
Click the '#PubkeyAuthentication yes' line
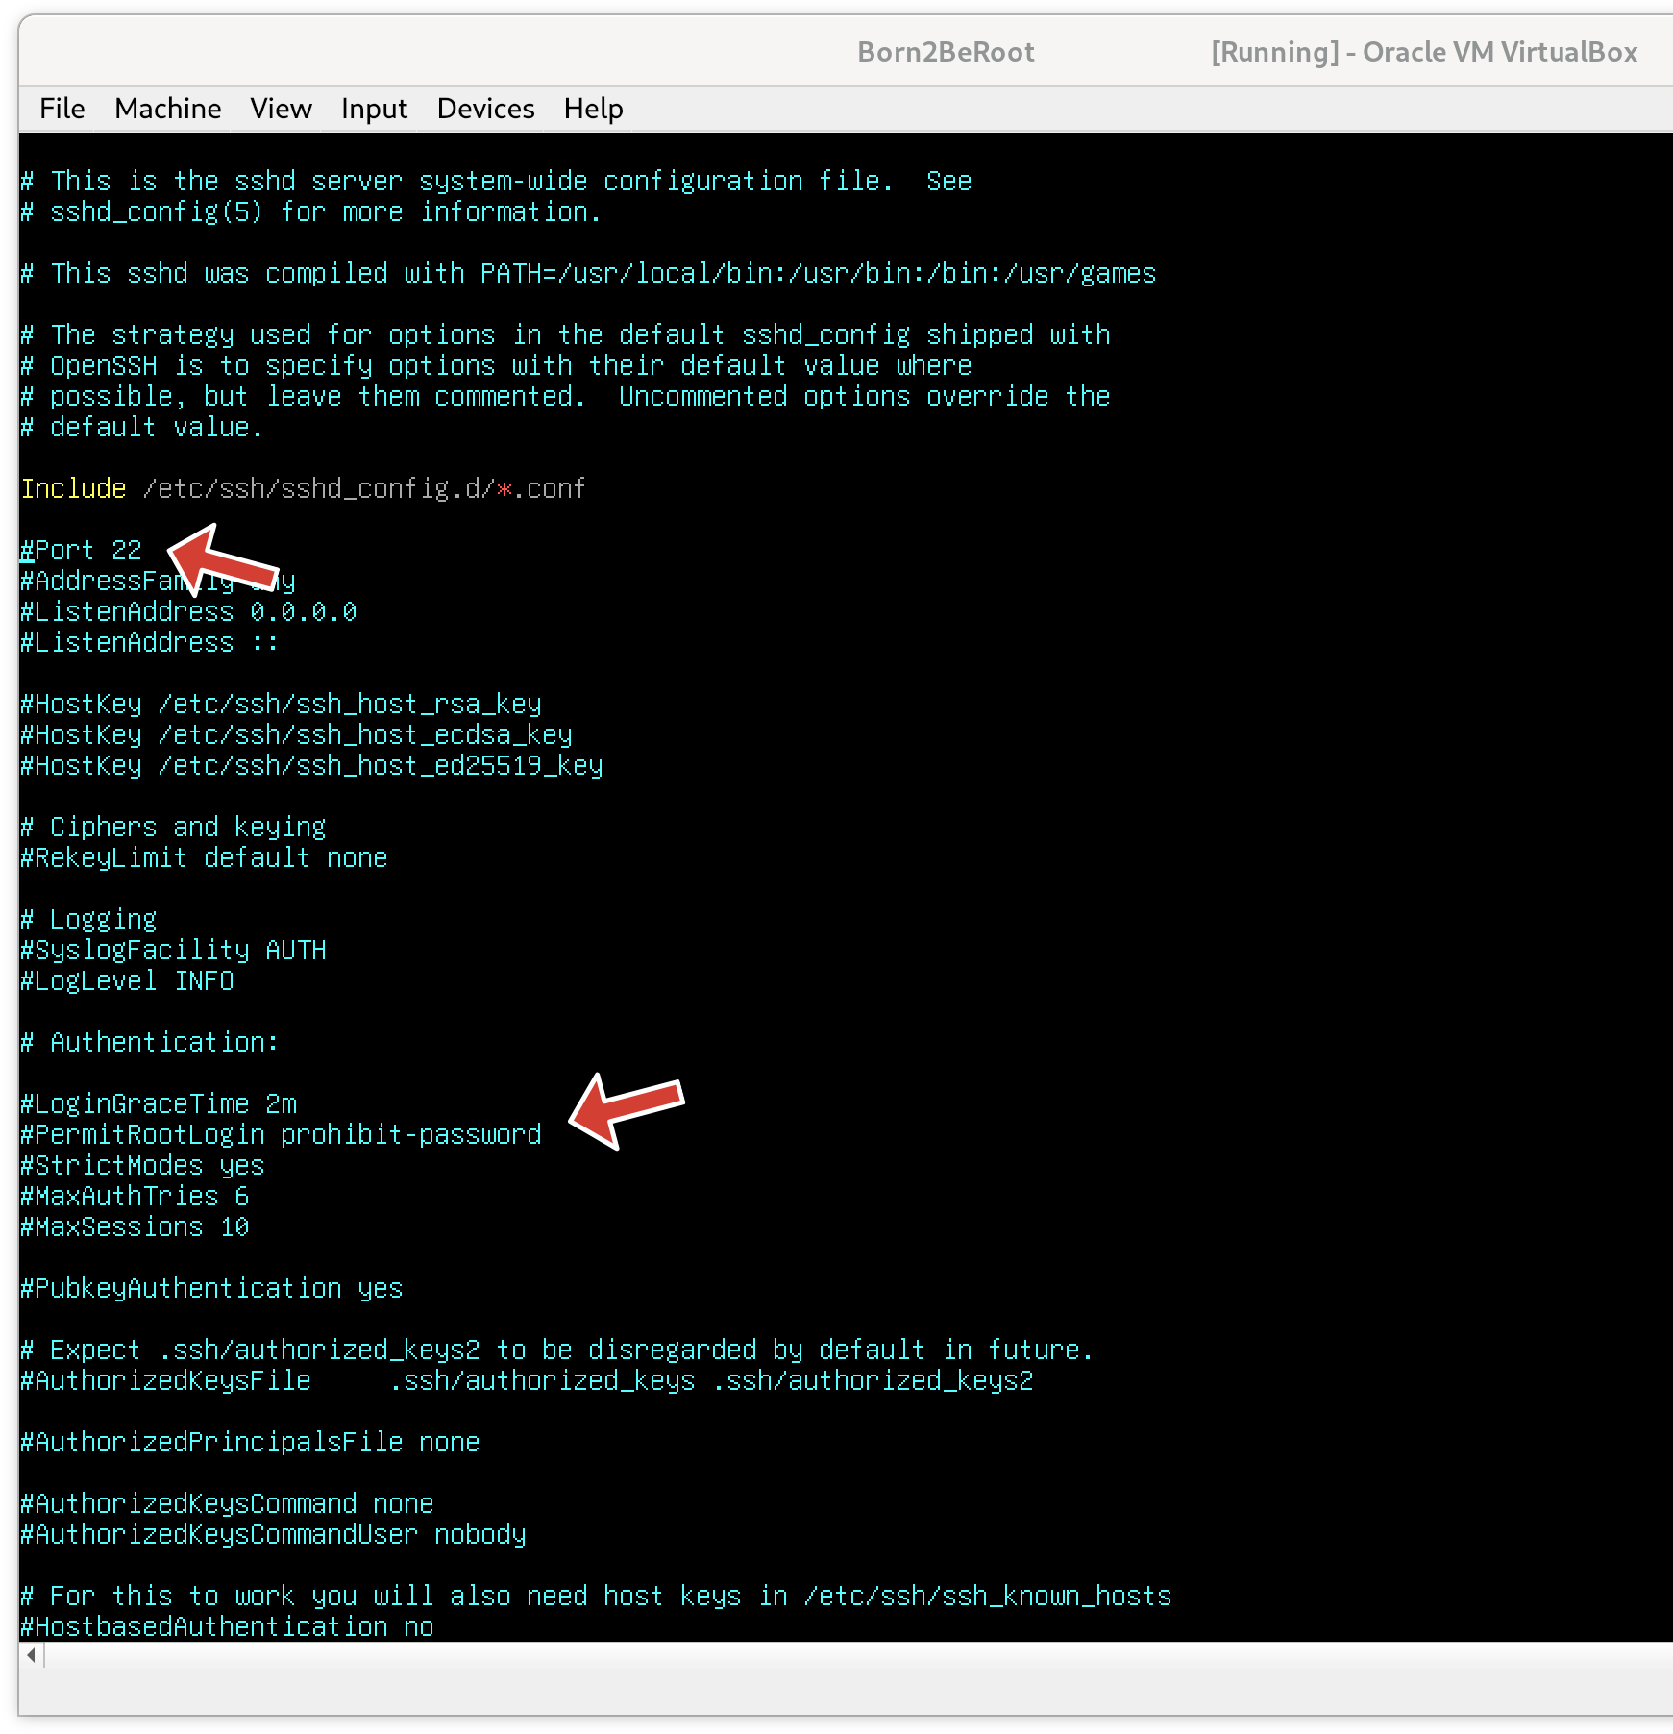click(x=212, y=1288)
